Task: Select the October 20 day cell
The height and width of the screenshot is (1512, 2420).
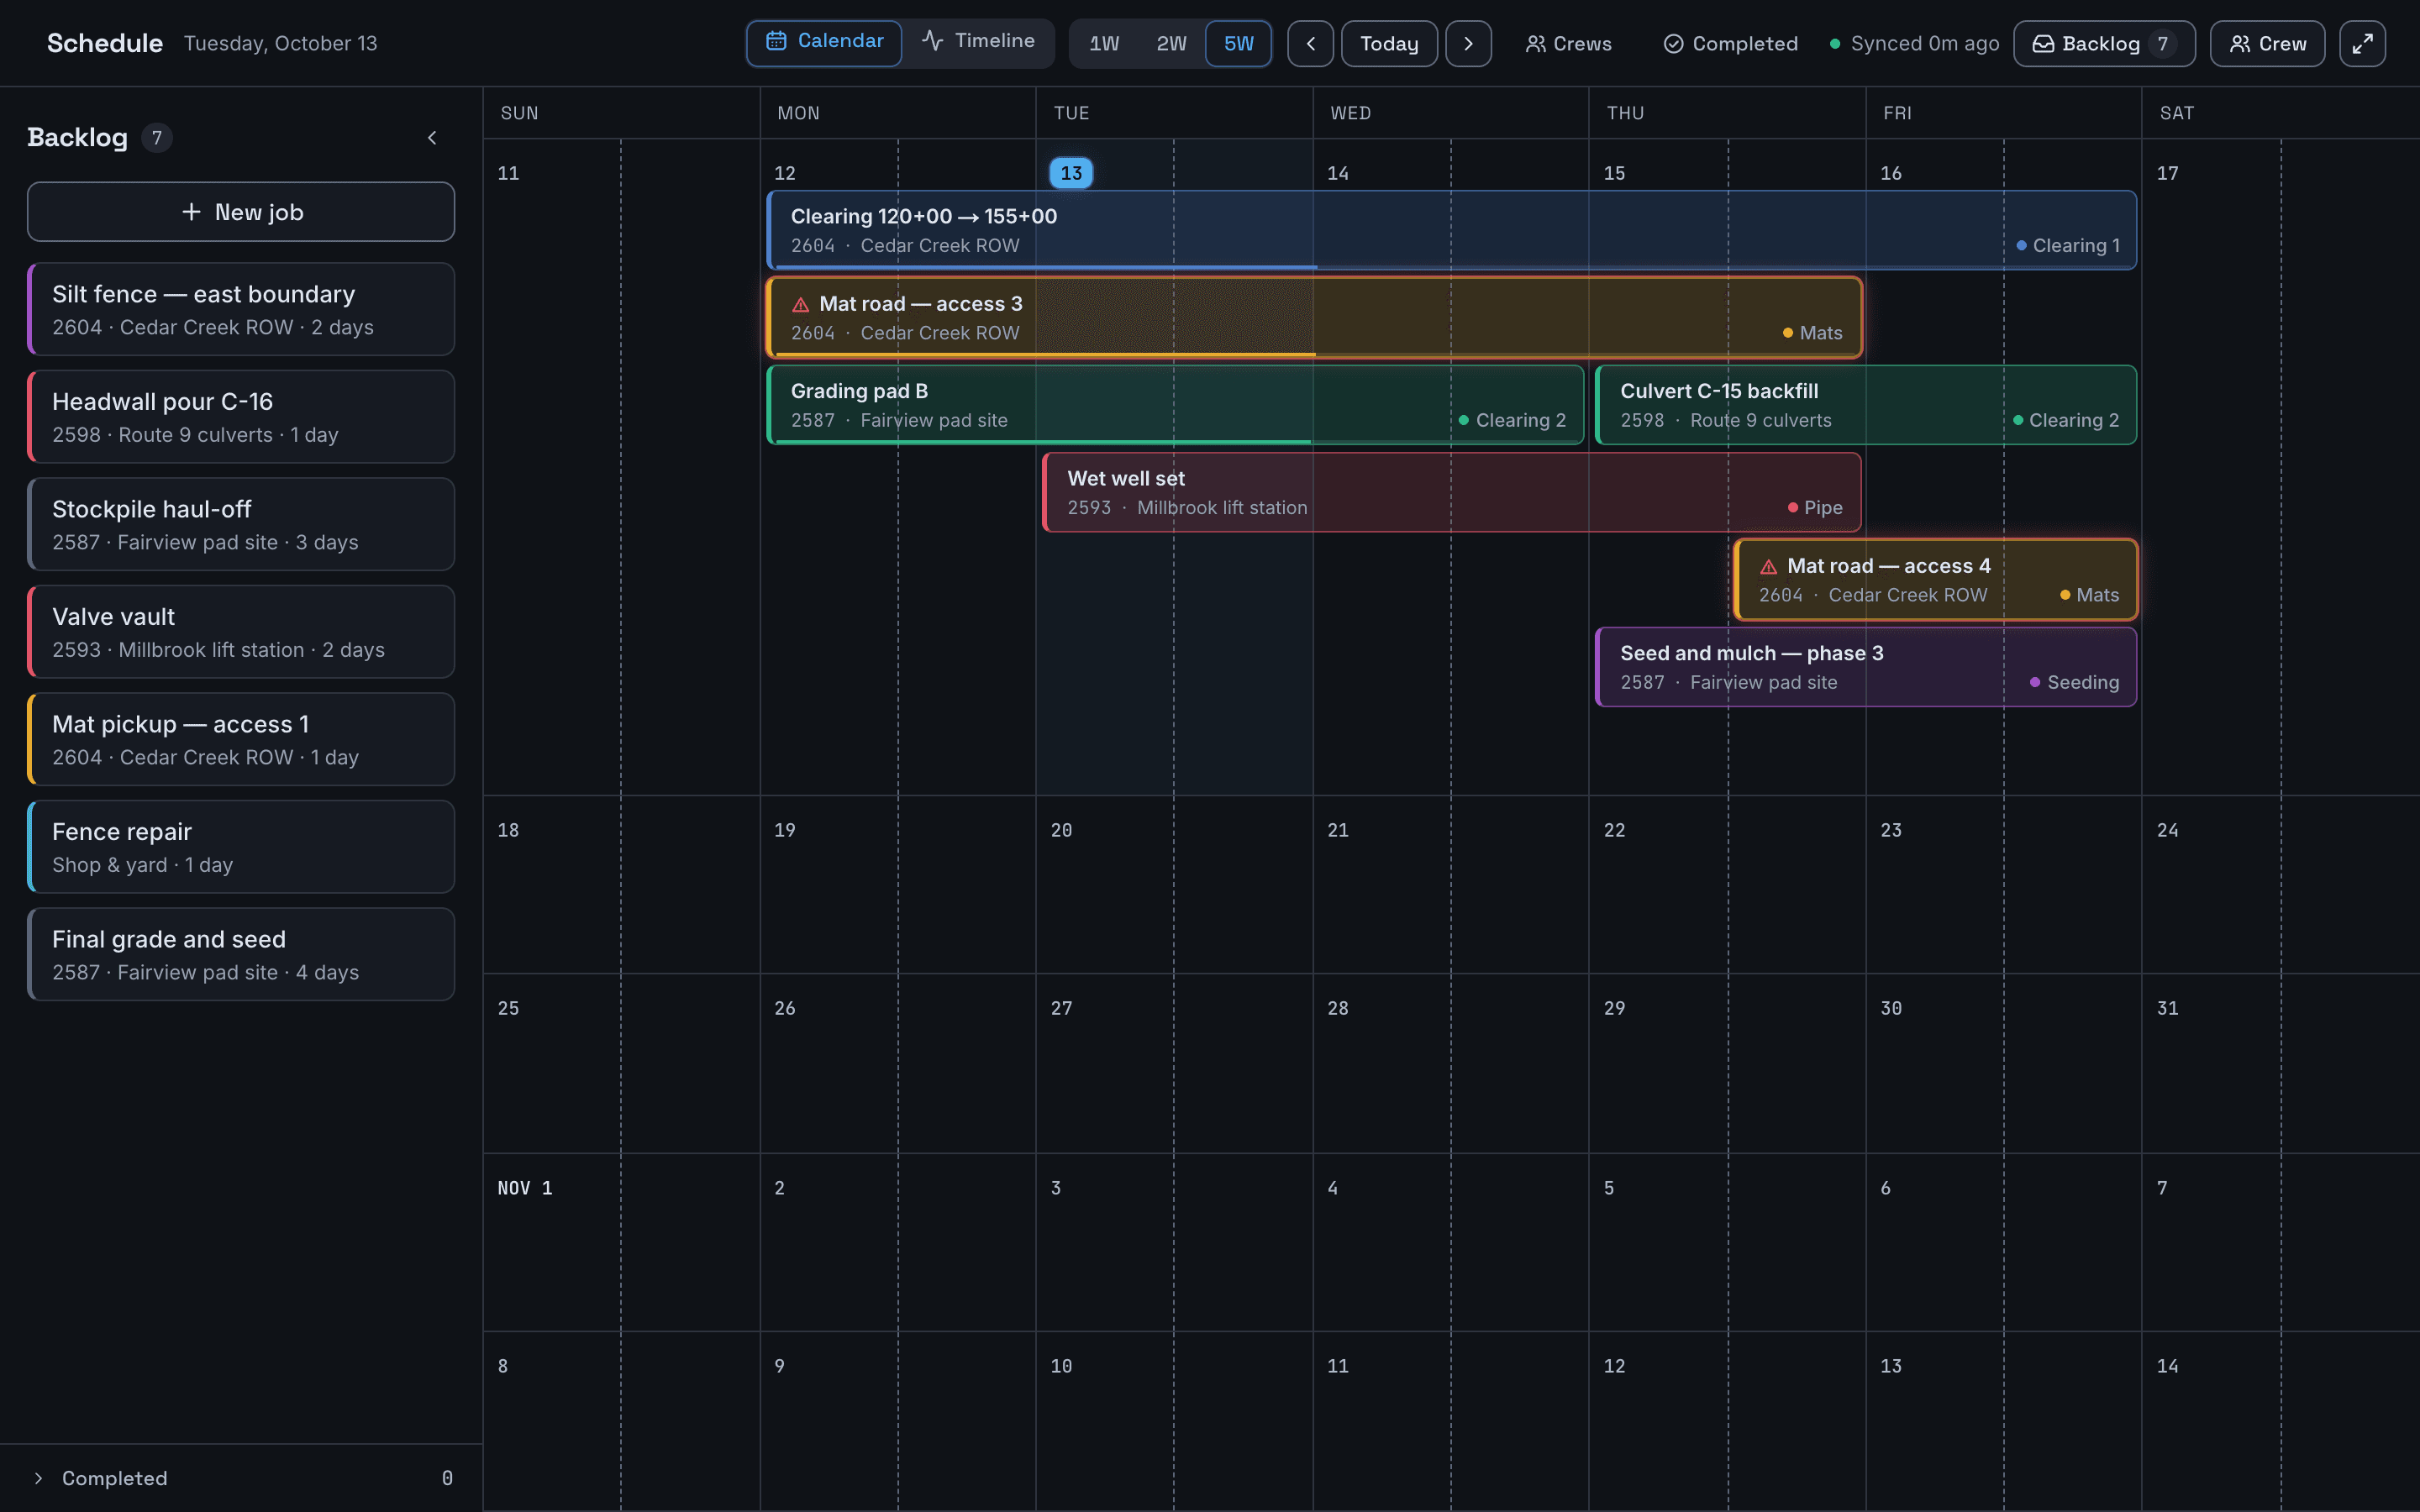Action: (1174, 885)
